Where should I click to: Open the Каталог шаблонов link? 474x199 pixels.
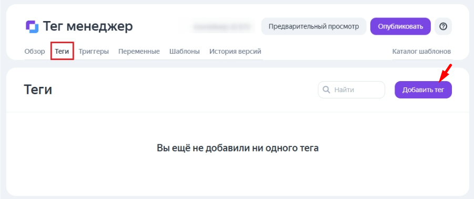pyautogui.click(x=422, y=52)
